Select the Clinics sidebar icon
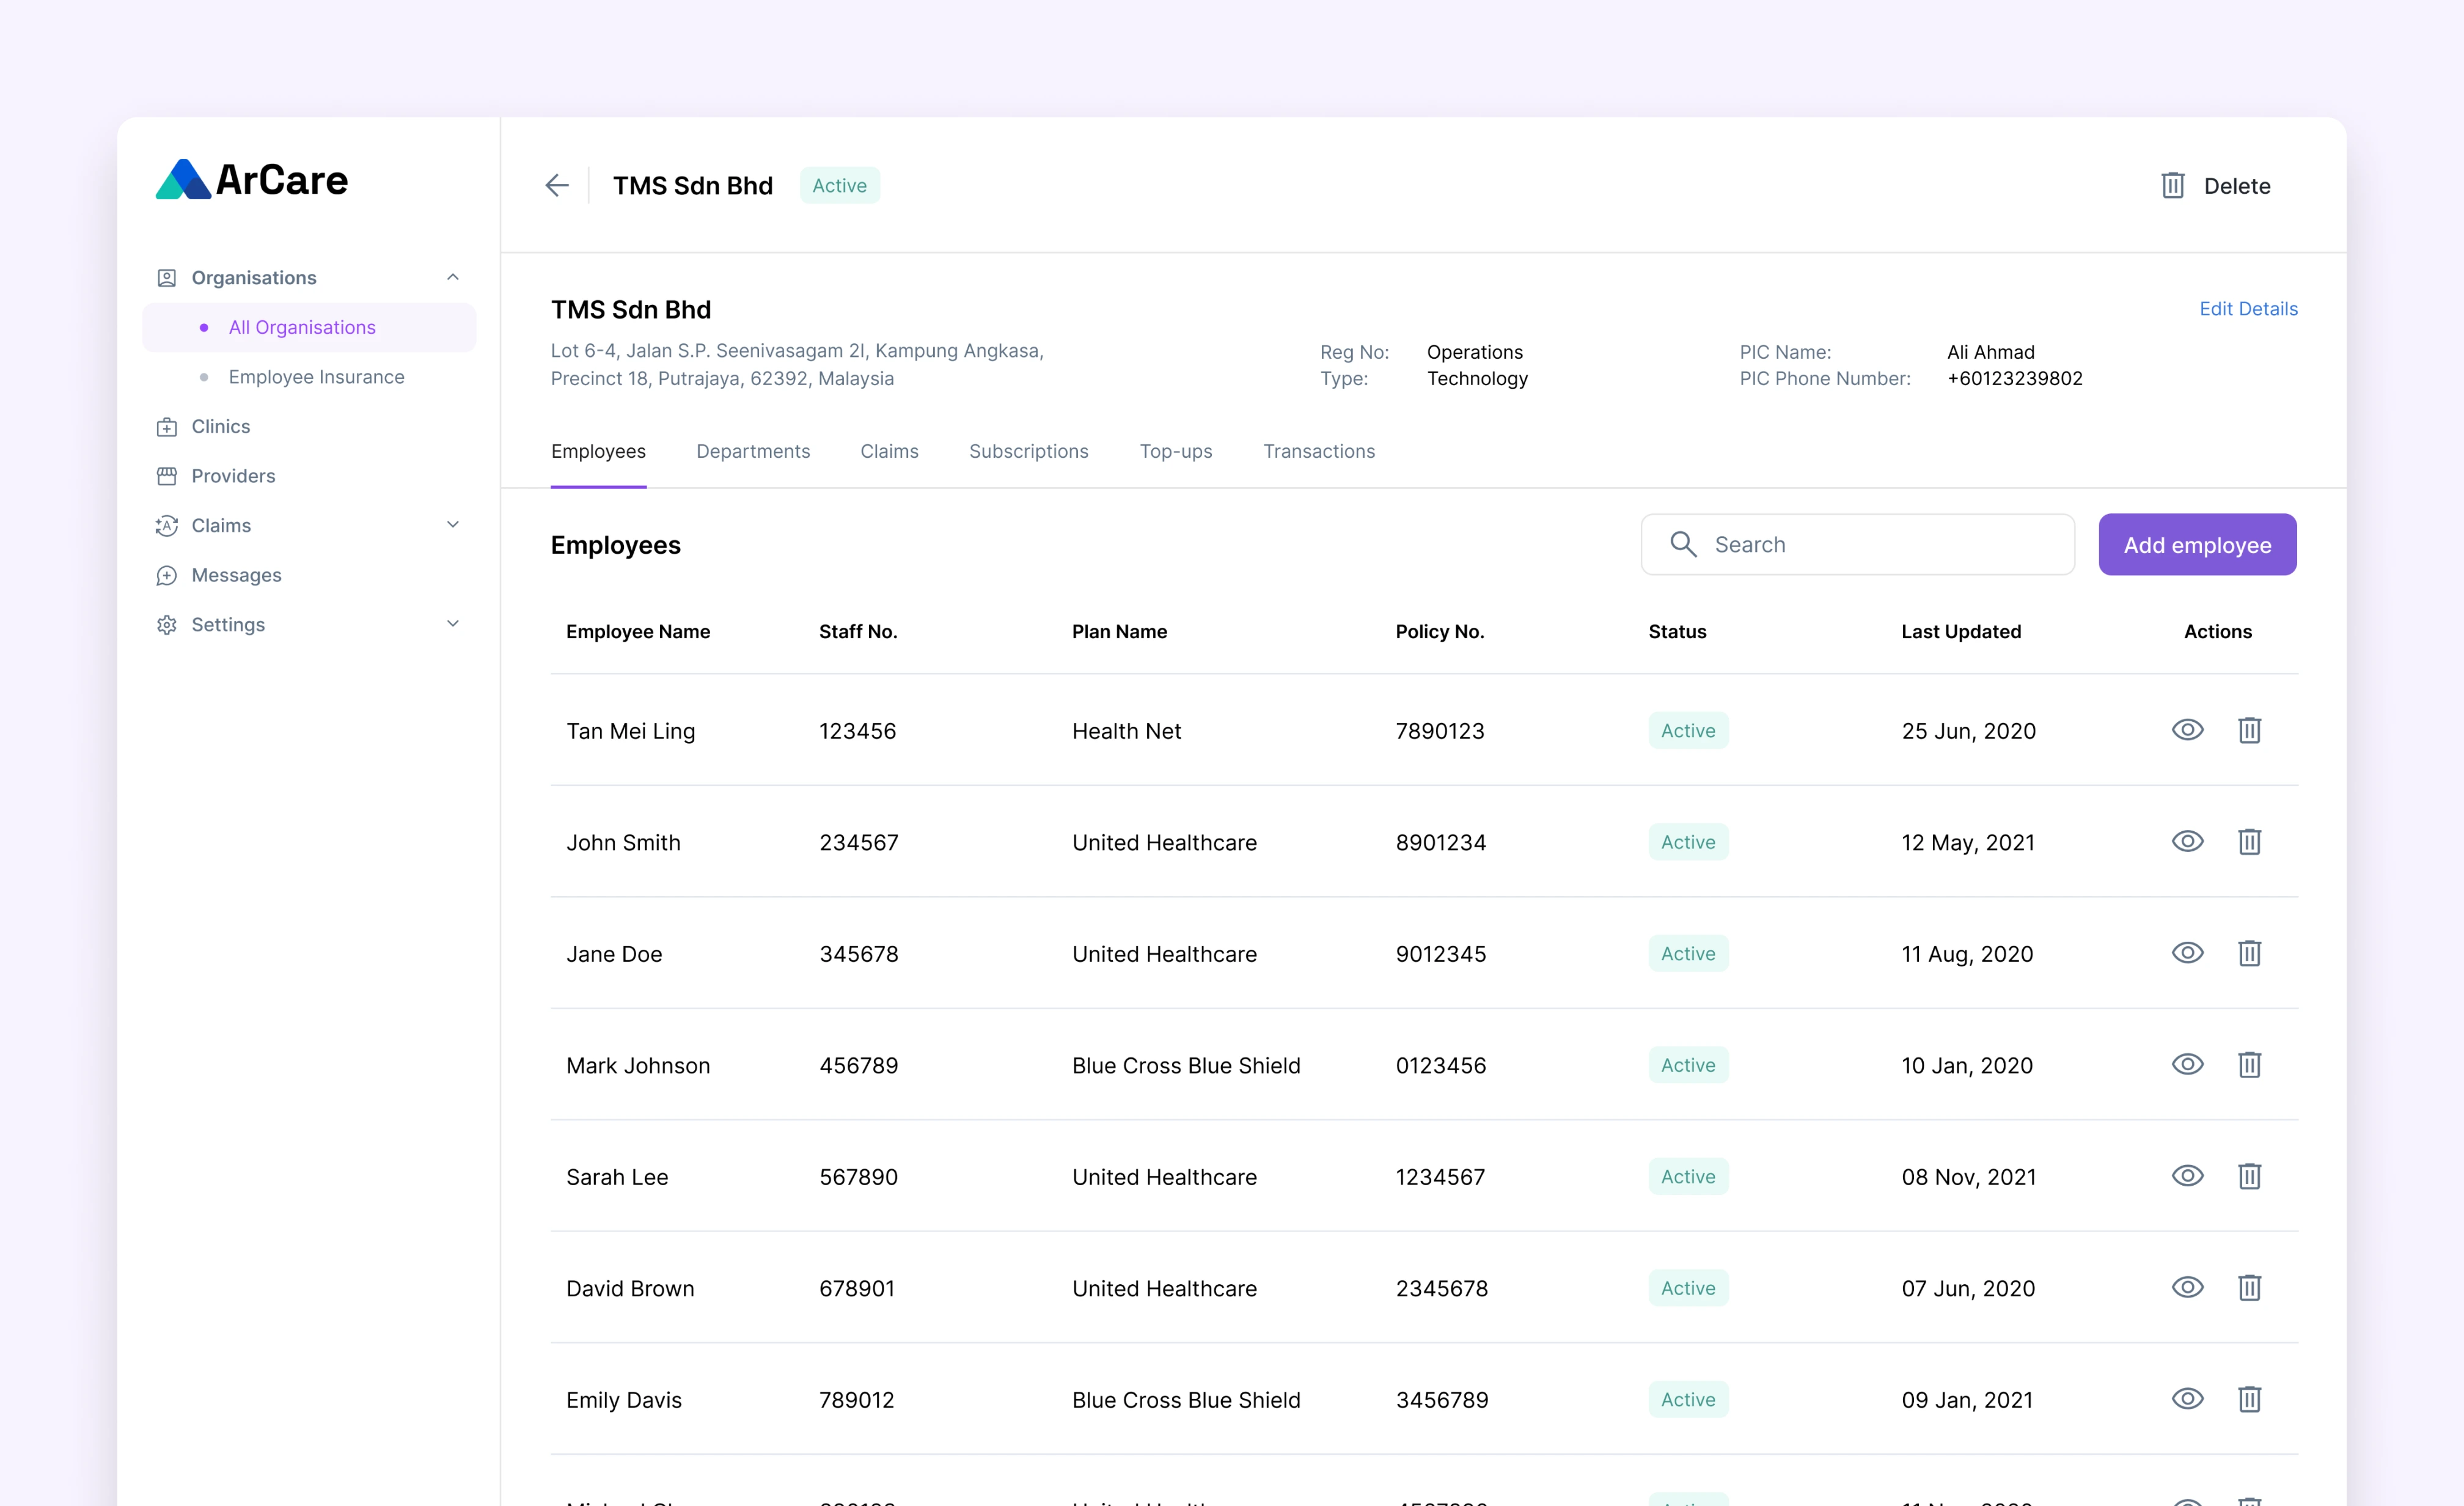The height and width of the screenshot is (1506, 2464). [169, 426]
